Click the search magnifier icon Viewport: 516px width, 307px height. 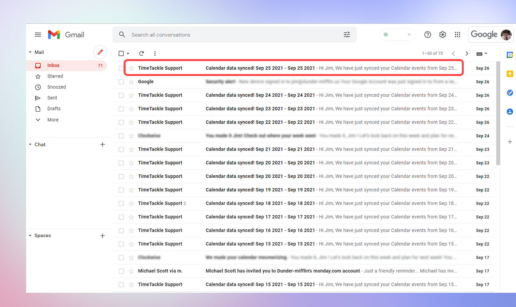point(122,35)
